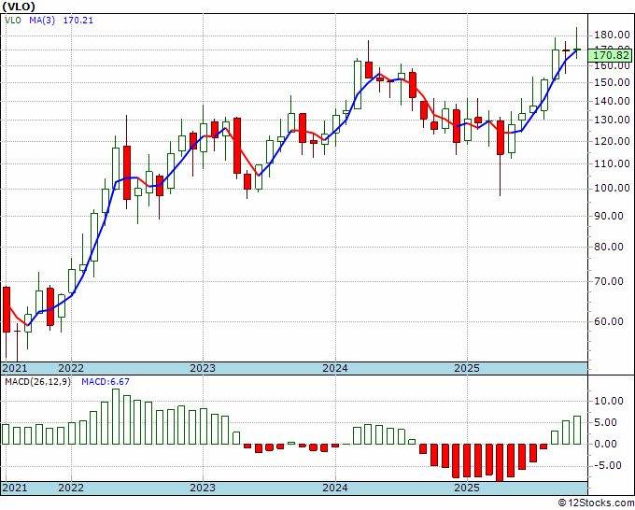This screenshot has width=635, height=510.
Task: Click 2025 on the MACD timeline
Action: pyautogui.click(x=467, y=488)
